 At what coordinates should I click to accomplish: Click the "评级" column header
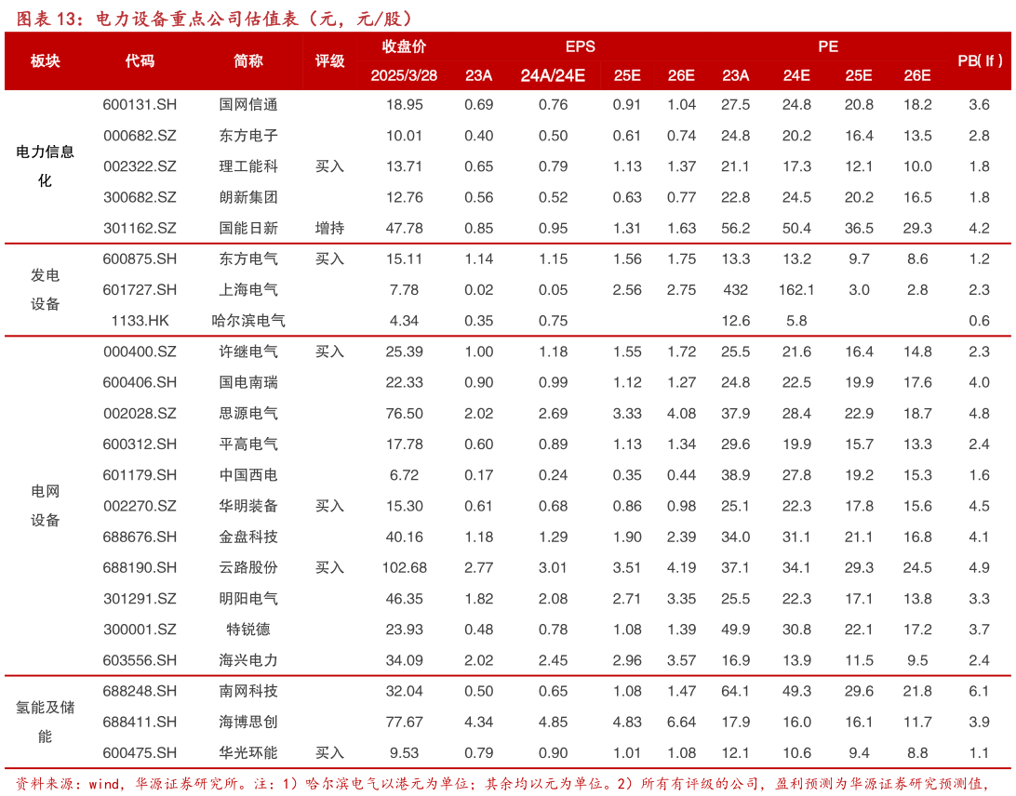click(x=329, y=60)
